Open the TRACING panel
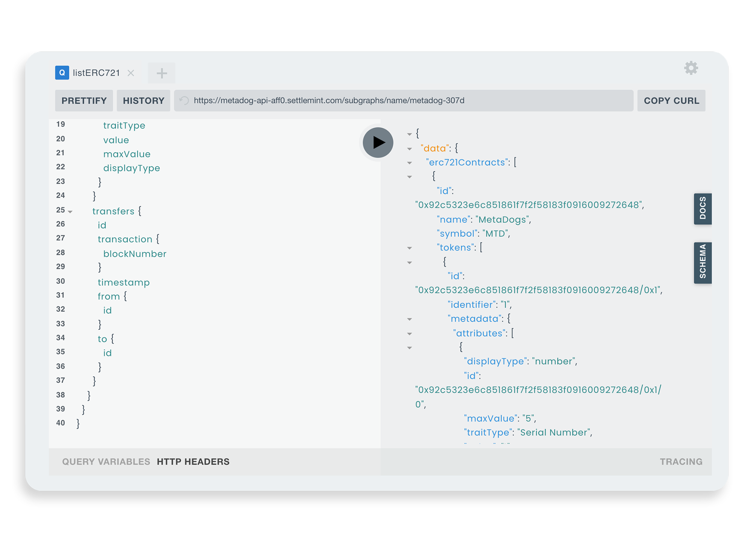The width and height of the screenshot is (753, 542). point(681,461)
